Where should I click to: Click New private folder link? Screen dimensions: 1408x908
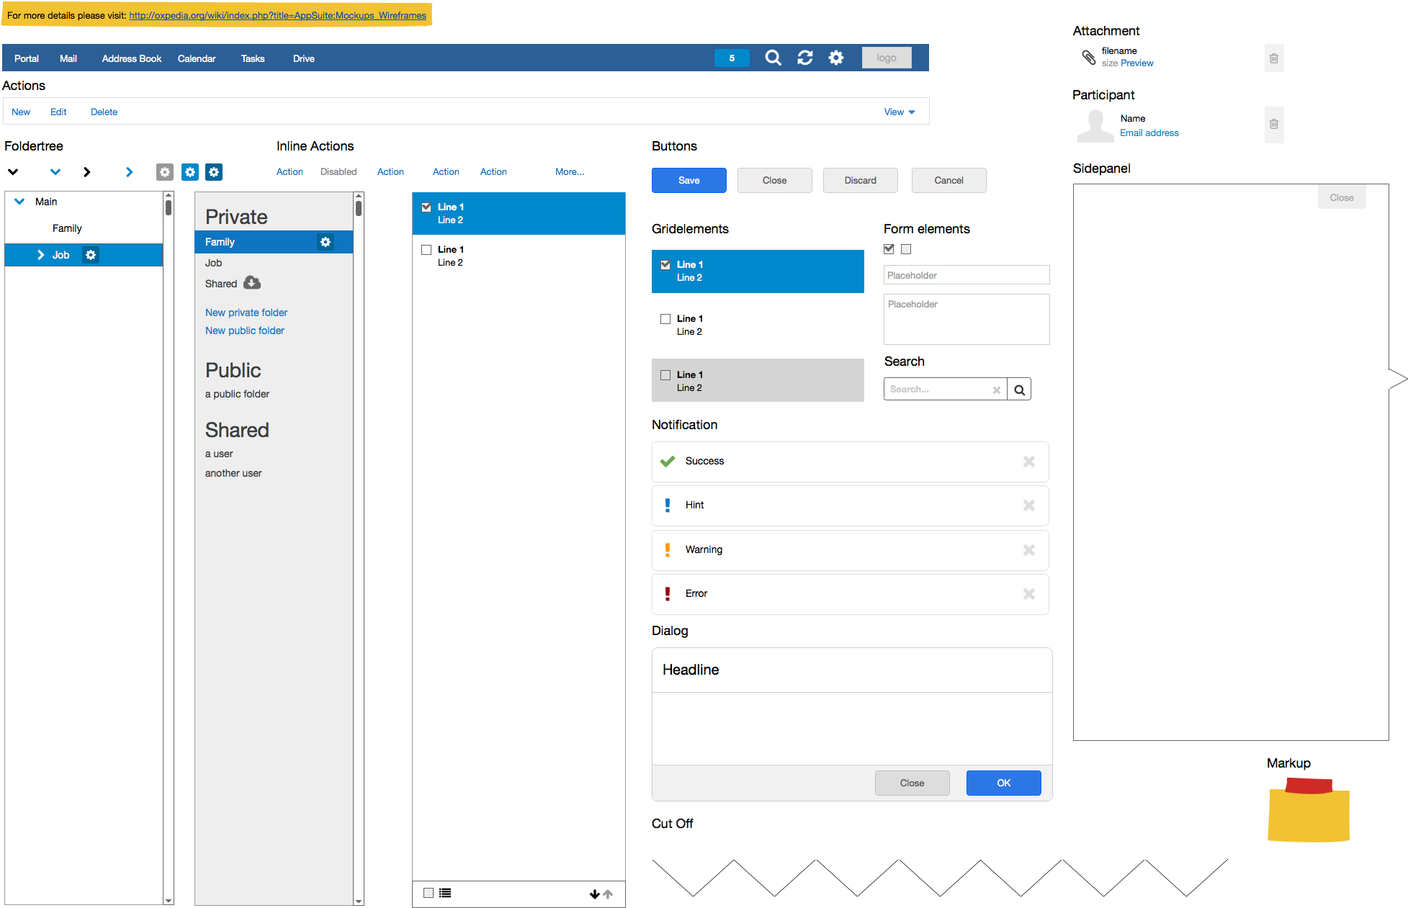click(246, 313)
